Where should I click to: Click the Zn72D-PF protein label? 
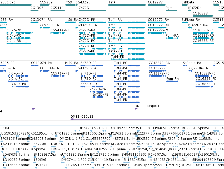coord(88,63)
